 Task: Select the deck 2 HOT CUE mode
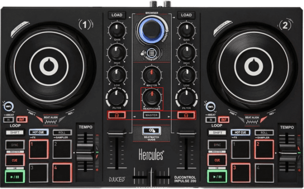pos(241,132)
